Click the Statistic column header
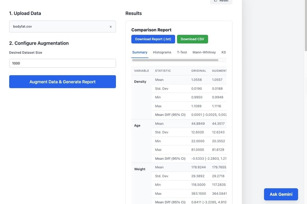 point(163,71)
